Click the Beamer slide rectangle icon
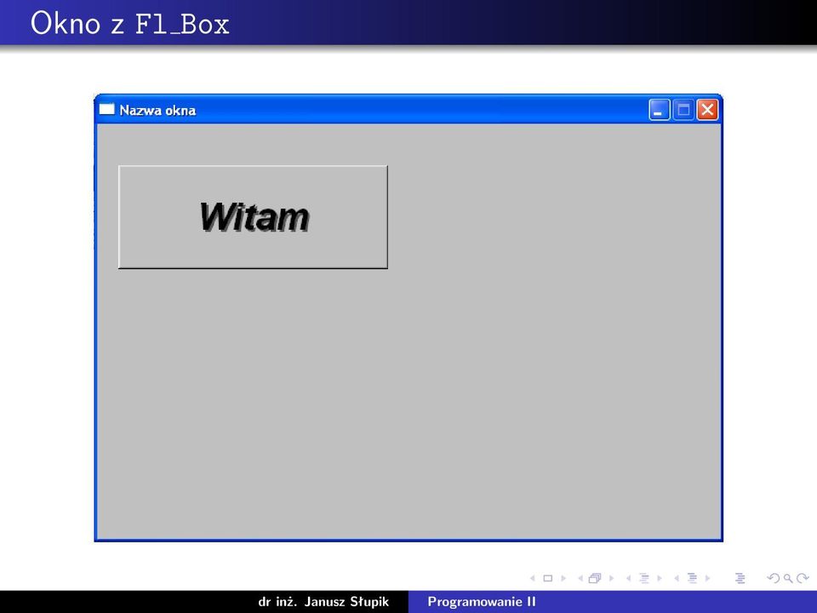817x613 pixels. (547, 578)
